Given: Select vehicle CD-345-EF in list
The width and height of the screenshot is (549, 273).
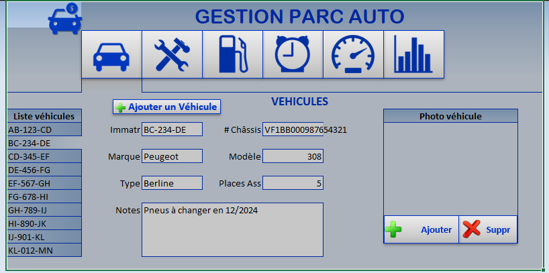Looking at the screenshot, I should coord(44,156).
